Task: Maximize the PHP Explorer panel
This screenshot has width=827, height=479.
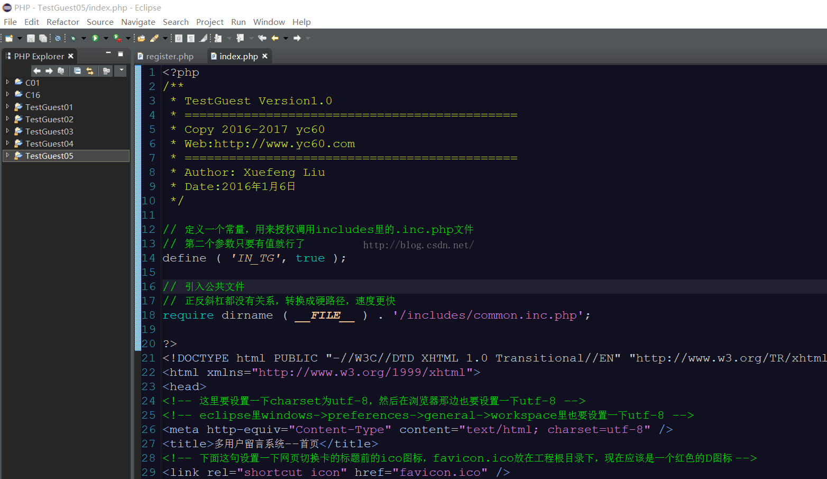Action: pyautogui.click(x=121, y=53)
